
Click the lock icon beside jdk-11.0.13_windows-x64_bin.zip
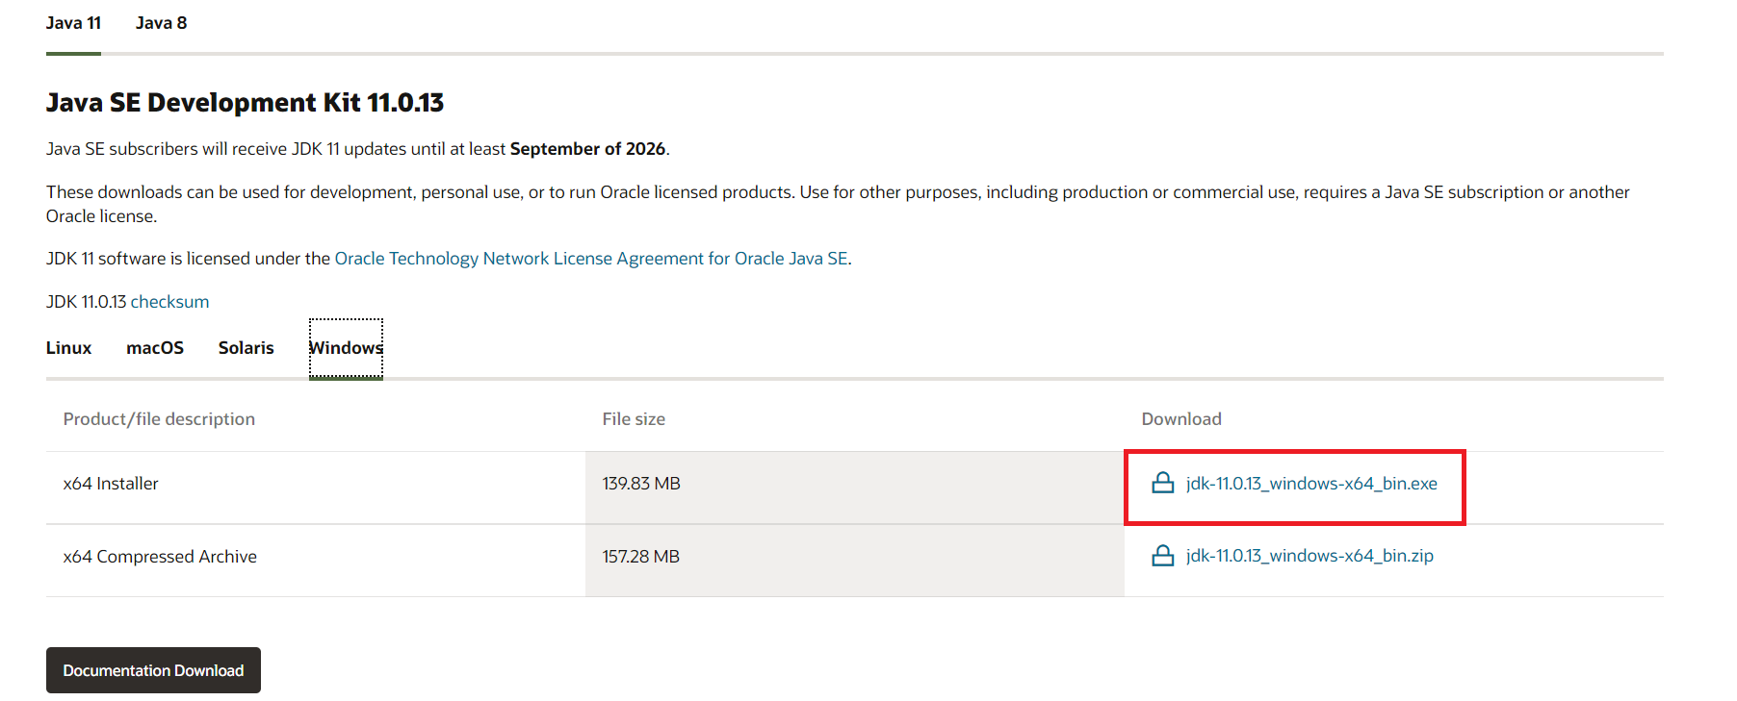(x=1163, y=556)
